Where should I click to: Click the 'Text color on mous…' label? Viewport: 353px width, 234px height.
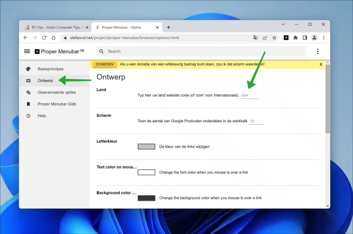[117, 167]
